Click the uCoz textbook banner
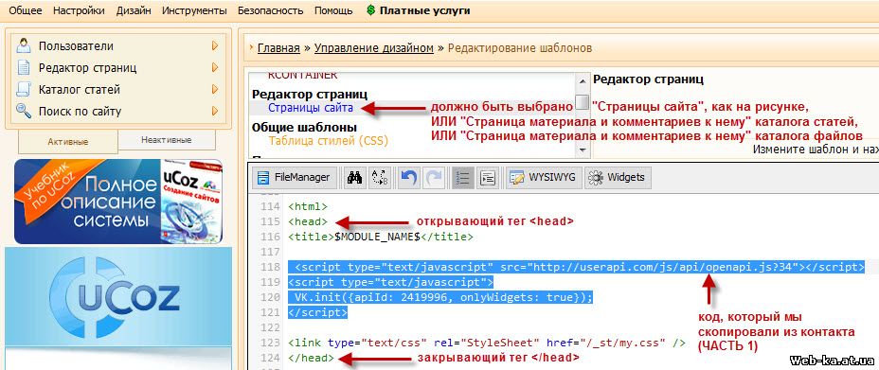The image size is (879, 370). [118, 202]
